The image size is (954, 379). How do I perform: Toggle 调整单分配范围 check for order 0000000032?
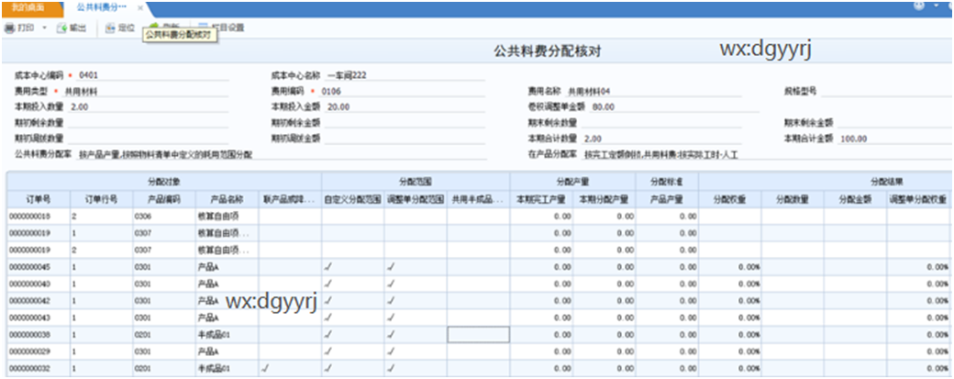coord(391,368)
